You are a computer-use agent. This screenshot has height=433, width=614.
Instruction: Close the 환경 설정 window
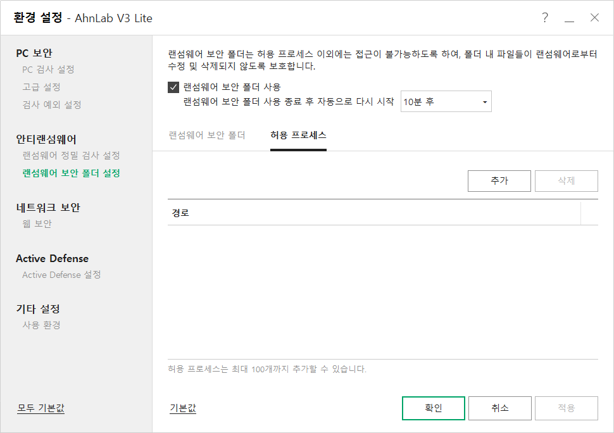(x=594, y=18)
